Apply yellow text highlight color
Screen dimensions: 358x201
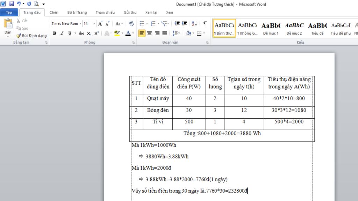[117, 33]
